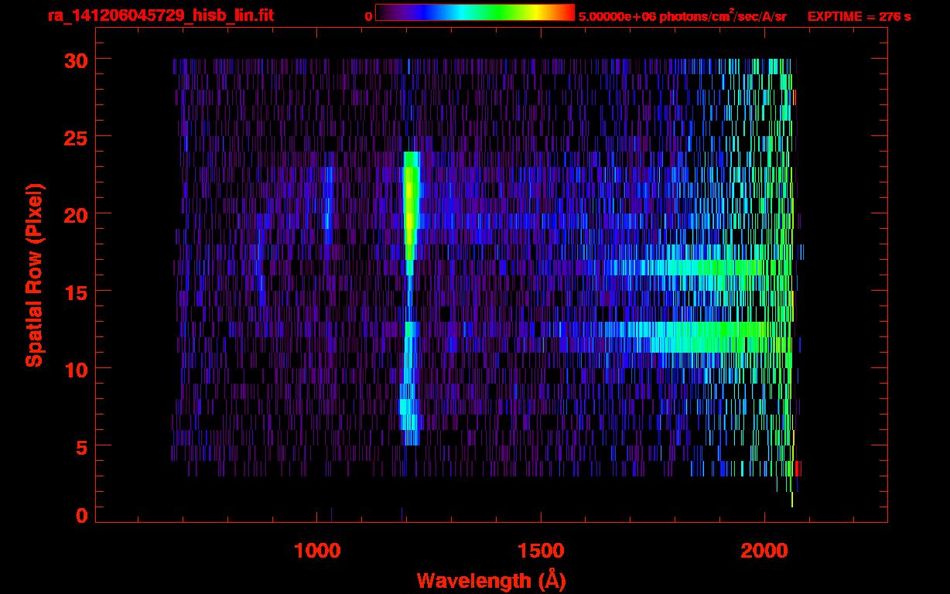The image size is (950, 594).
Task: Click the 5.00000e+06 photons unit label
Action: (682, 16)
